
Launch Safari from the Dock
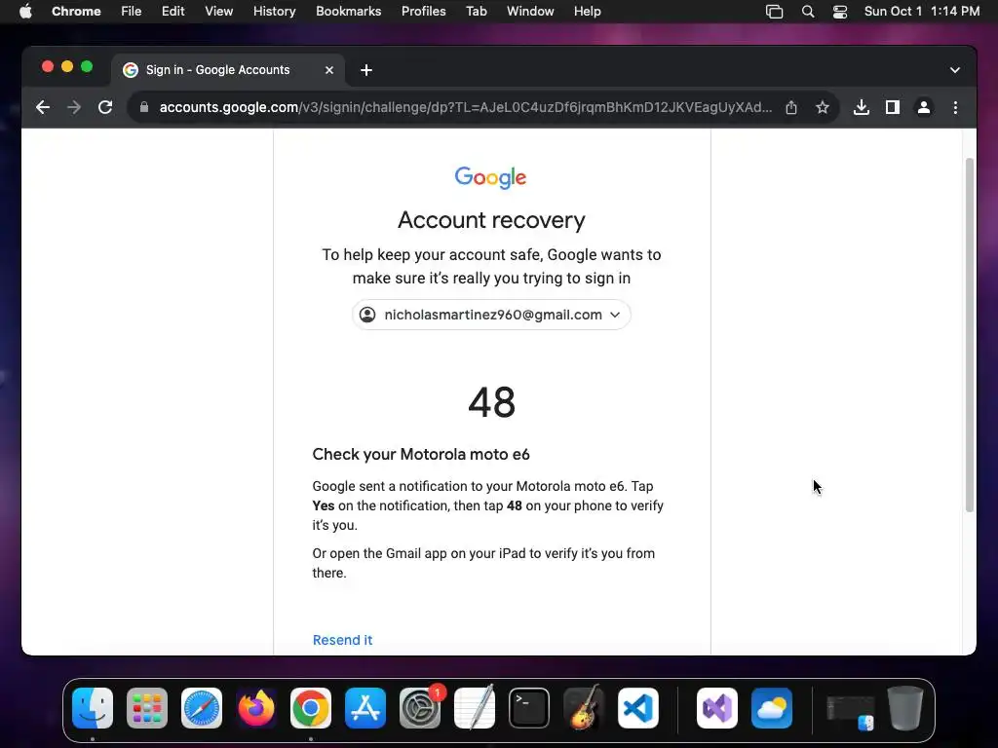coord(202,708)
